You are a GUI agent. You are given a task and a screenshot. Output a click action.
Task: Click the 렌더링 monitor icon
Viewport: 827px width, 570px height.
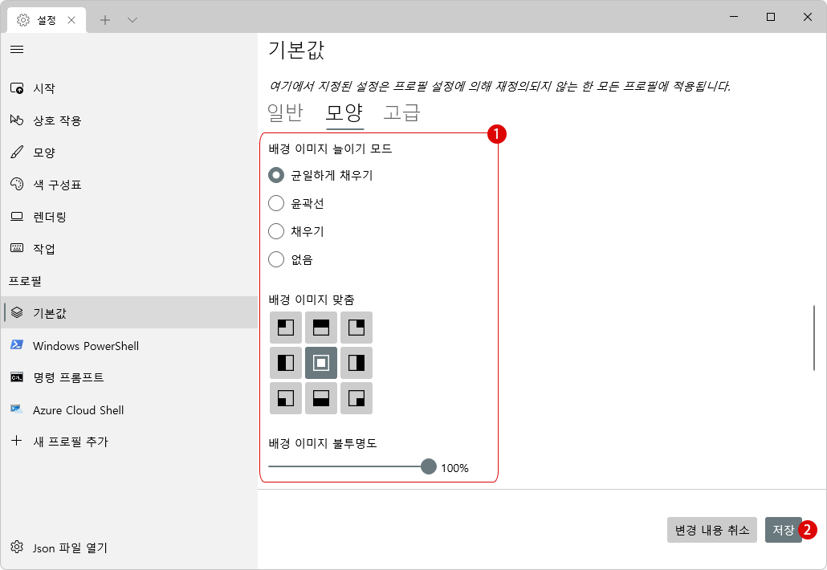17,216
